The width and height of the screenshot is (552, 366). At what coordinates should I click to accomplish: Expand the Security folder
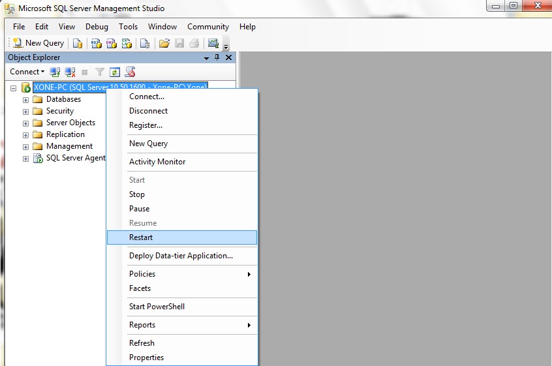coord(25,112)
